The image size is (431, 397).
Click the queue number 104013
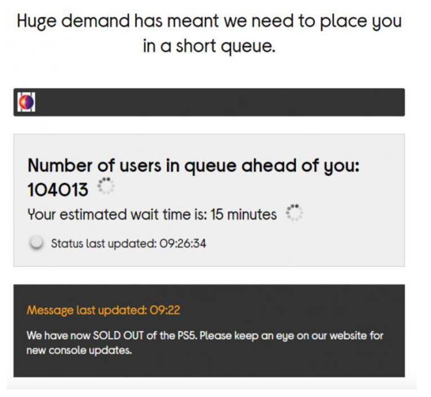pyautogui.click(x=58, y=190)
